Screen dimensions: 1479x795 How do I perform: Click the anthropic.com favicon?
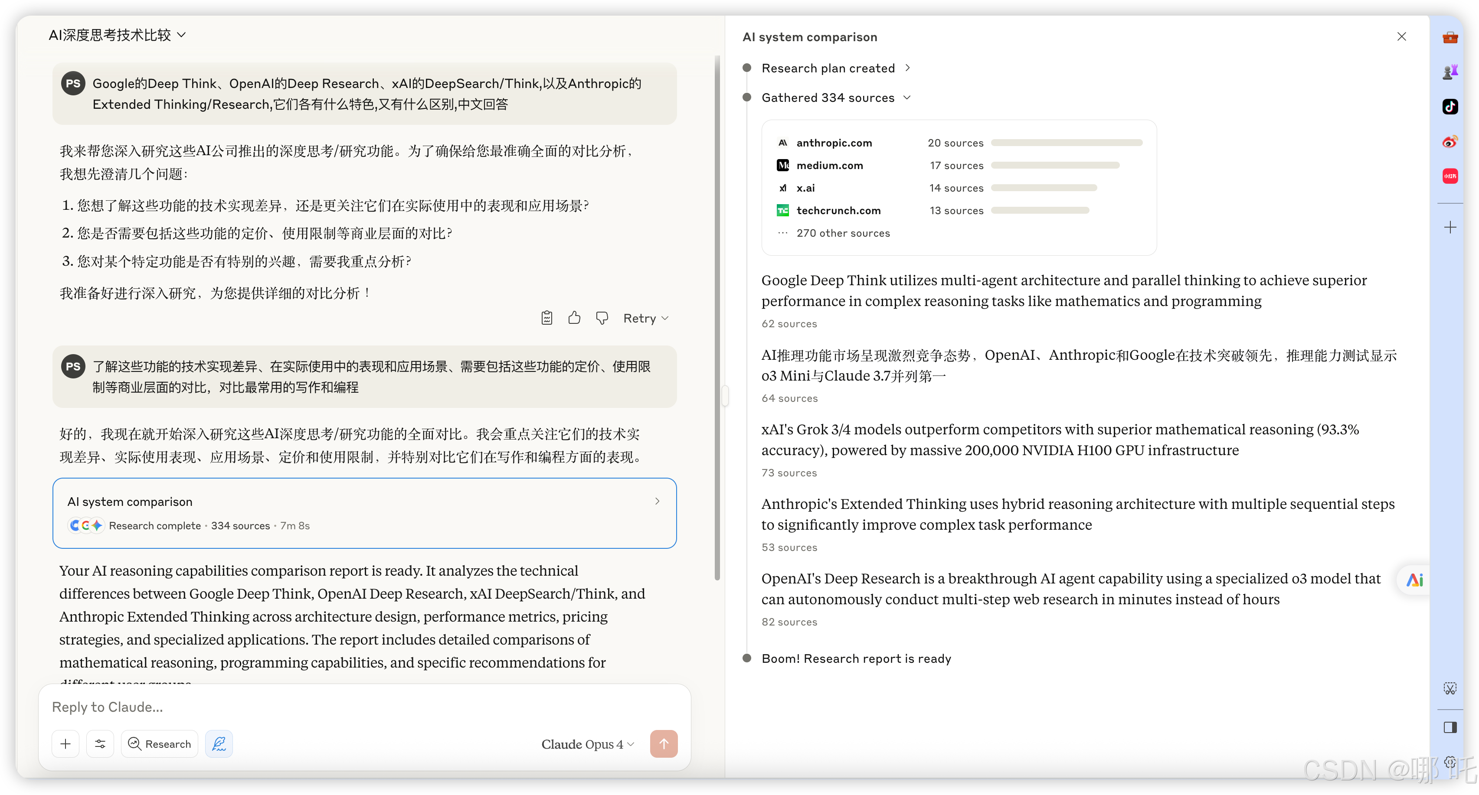(782, 143)
